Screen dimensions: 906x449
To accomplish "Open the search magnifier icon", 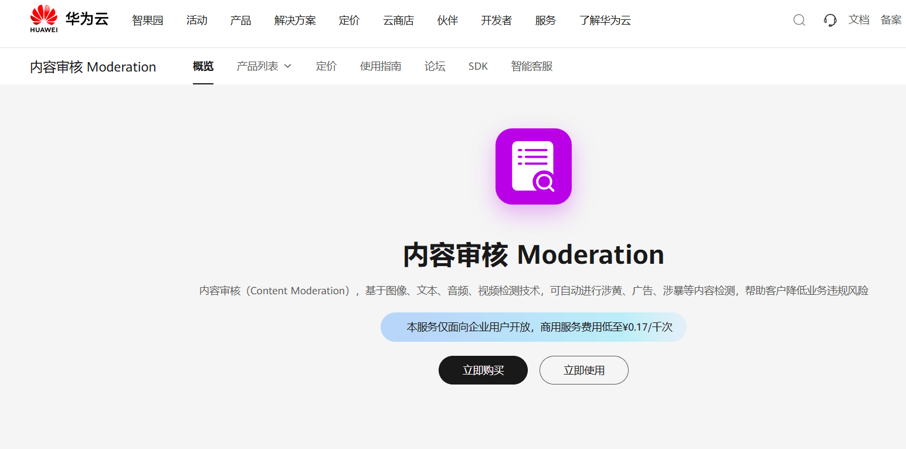I will (799, 21).
